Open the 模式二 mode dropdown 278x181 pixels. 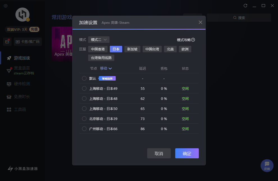(99, 40)
